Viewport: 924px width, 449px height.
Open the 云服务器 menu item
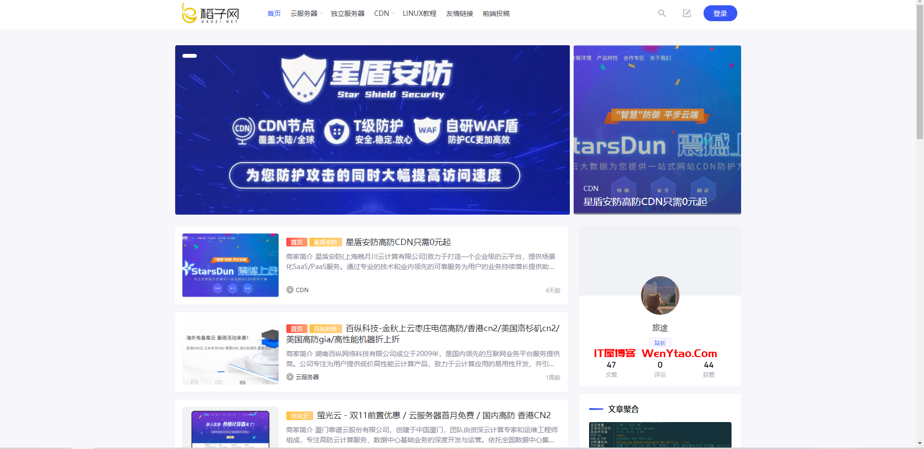[304, 13]
